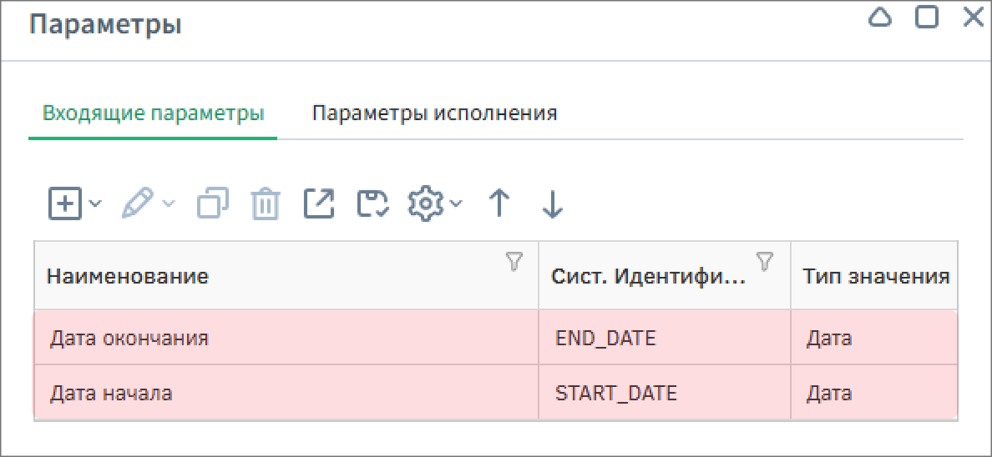Open the Параметры исполнения tab
Viewport: 992px width, 457px height.
coord(434,113)
